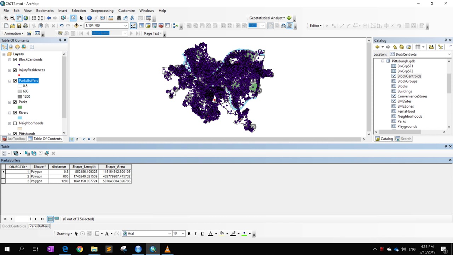Uncheck the InjuryResidences layer checkbox
This screenshot has height=255, width=453.
pos(15,70)
